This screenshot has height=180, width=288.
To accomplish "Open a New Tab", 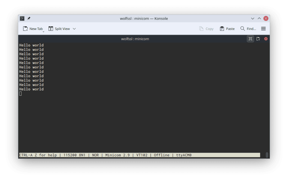I will pyautogui.click(x=33, y=29).
